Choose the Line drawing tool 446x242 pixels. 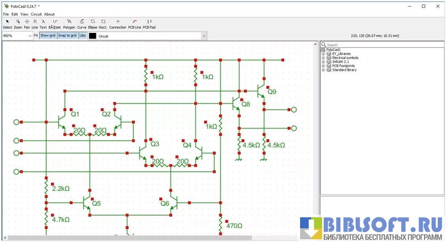[35, 24]
